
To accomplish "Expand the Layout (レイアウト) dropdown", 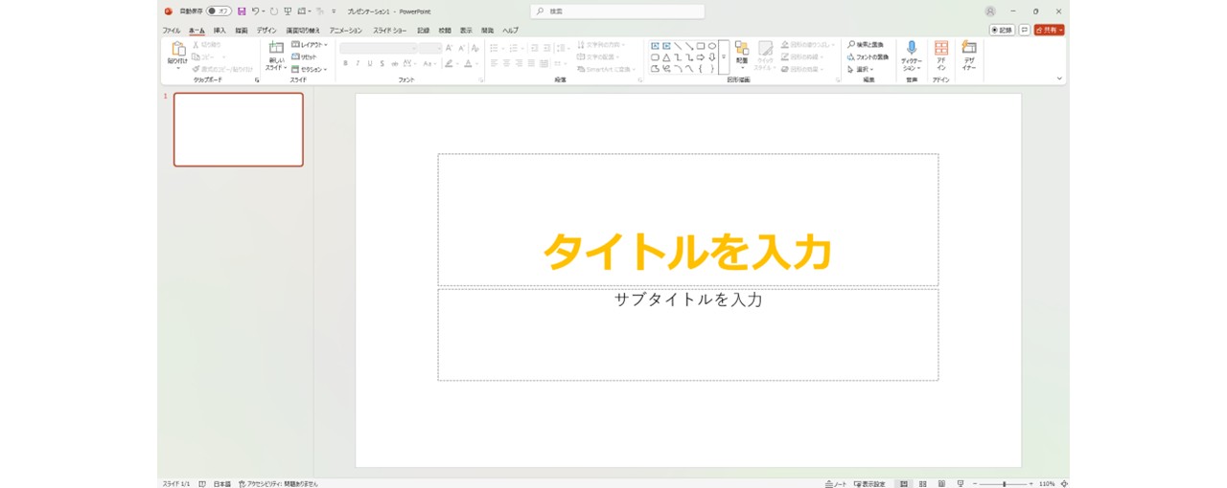I will tap(310, 44).
